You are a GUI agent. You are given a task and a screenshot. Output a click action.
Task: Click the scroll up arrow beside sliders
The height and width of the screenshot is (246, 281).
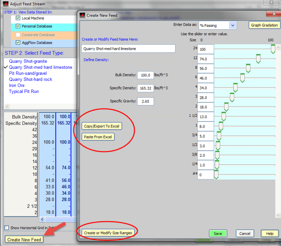(x=278, y=48)
